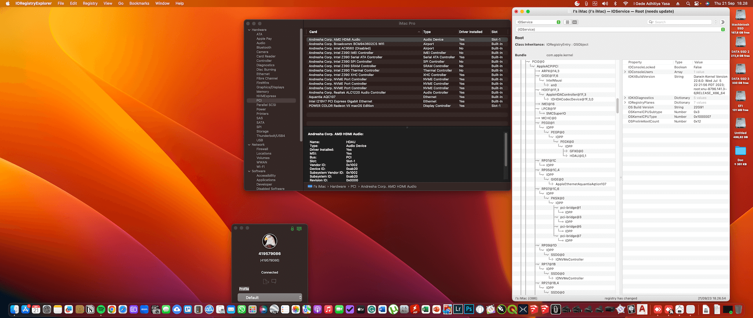Select AppleEthernetAquantiaAqtion107 in the registry tree
The image size is (753, 318).
click(581, 184)
